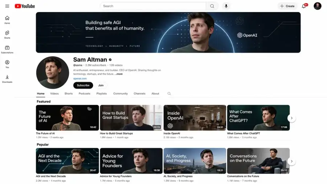
Task: Click the search magnifier button
Action: pyautogui.click(x=212, y=6)
